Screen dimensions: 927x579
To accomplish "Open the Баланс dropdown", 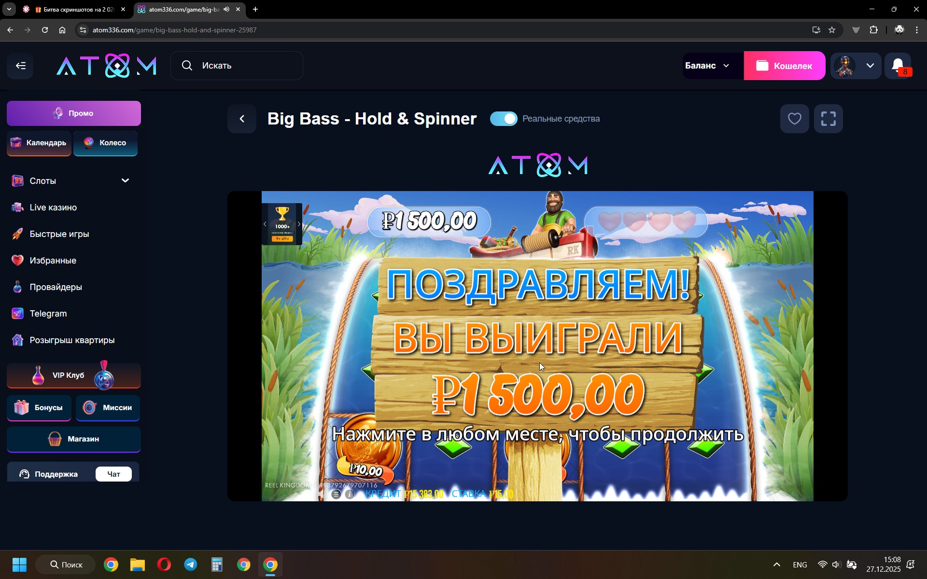I will [x=707, y=66].
